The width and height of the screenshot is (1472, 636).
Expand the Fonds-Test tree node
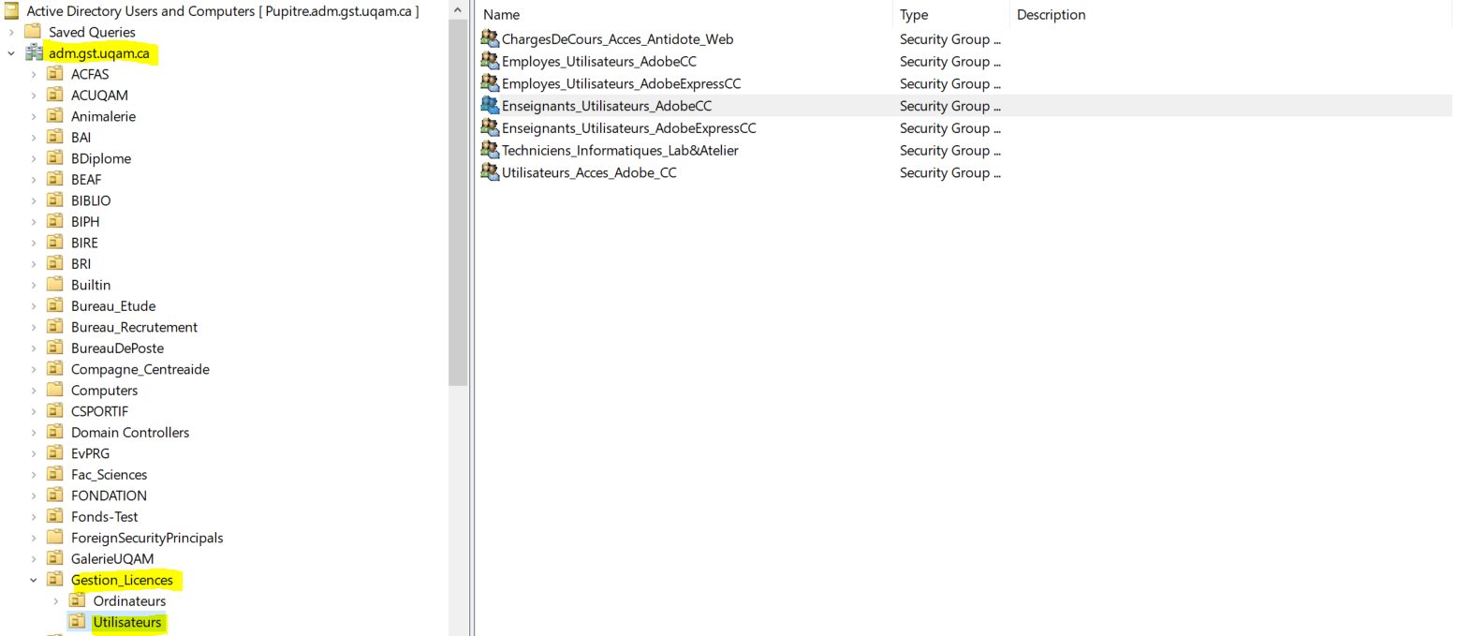tap(34, 517)
